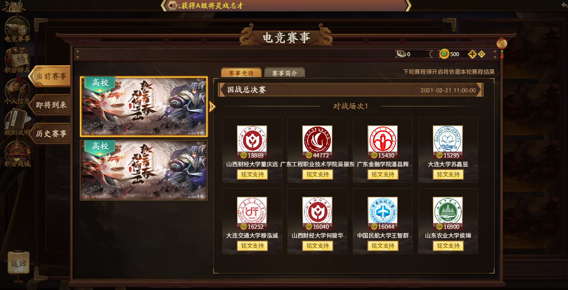
Task: Open the 积分排名 ranking icon
Action: point(17,59)
